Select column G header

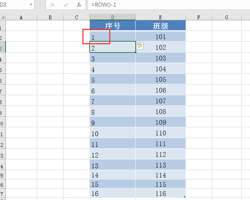[226, 17]
